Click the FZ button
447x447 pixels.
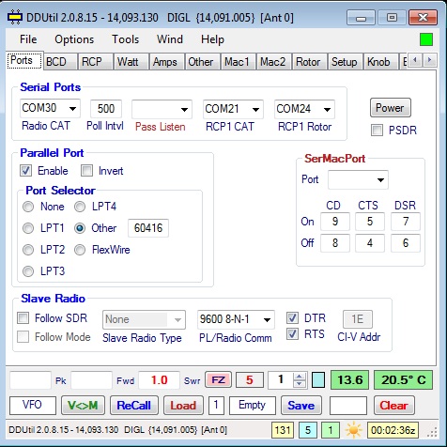(x=218, y=380)
